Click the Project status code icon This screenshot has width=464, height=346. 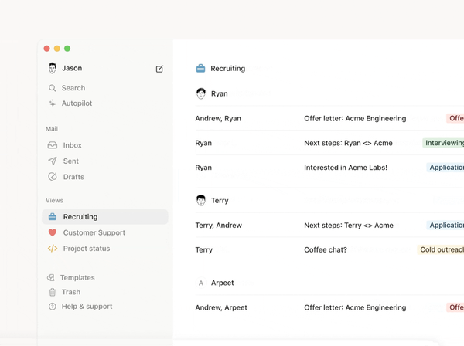point(53,249)
